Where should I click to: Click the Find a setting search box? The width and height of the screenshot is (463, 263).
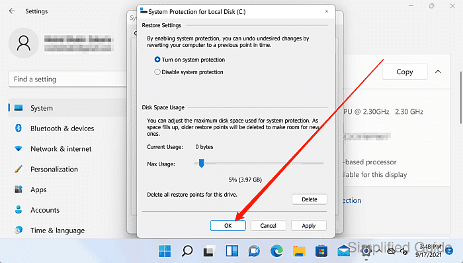[x=68, y=79]
